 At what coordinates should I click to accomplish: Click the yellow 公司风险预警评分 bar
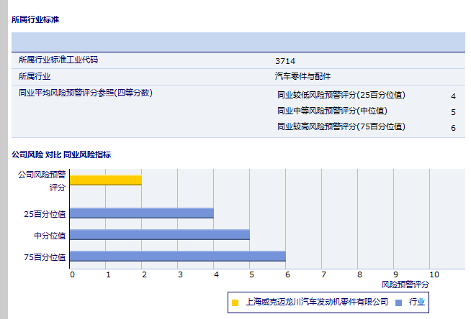(106, 180)
